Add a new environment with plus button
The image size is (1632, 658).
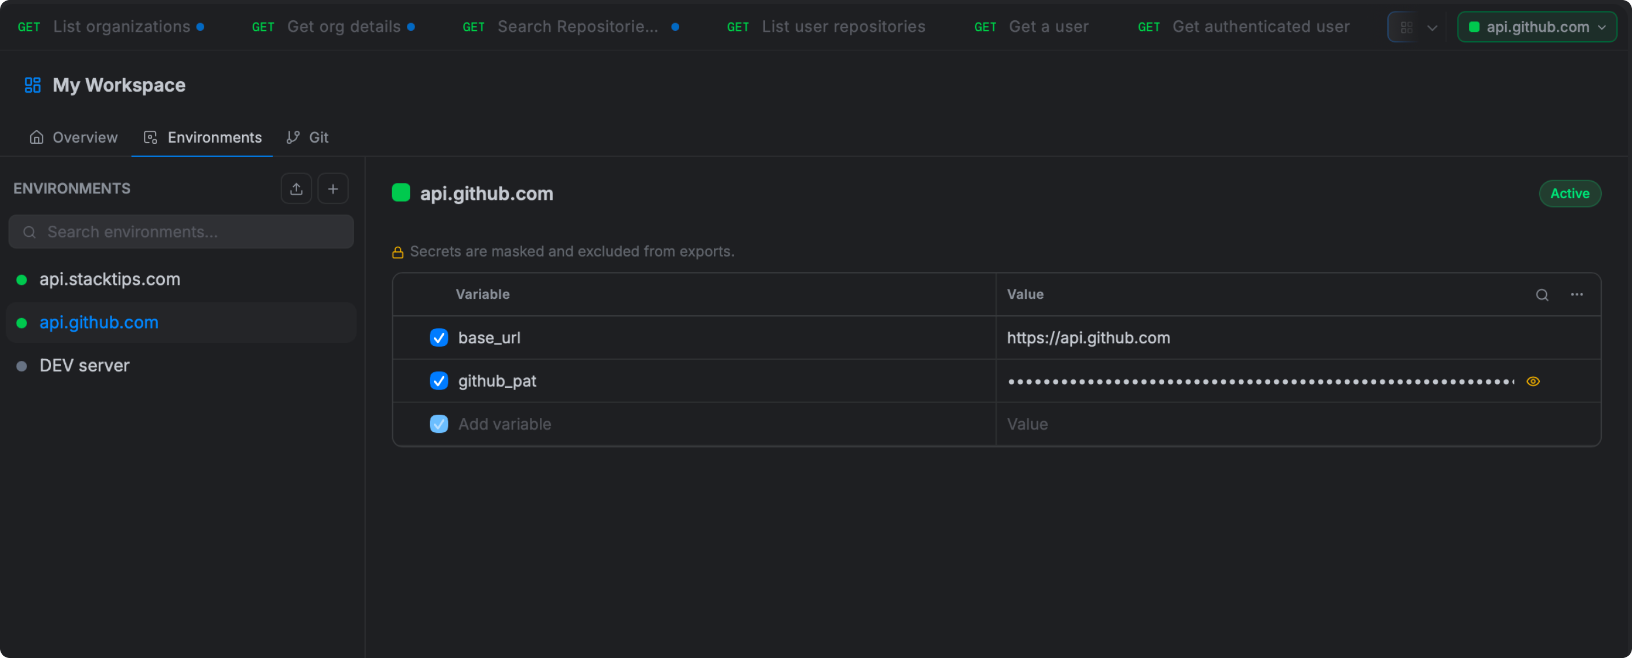[333, 188]
